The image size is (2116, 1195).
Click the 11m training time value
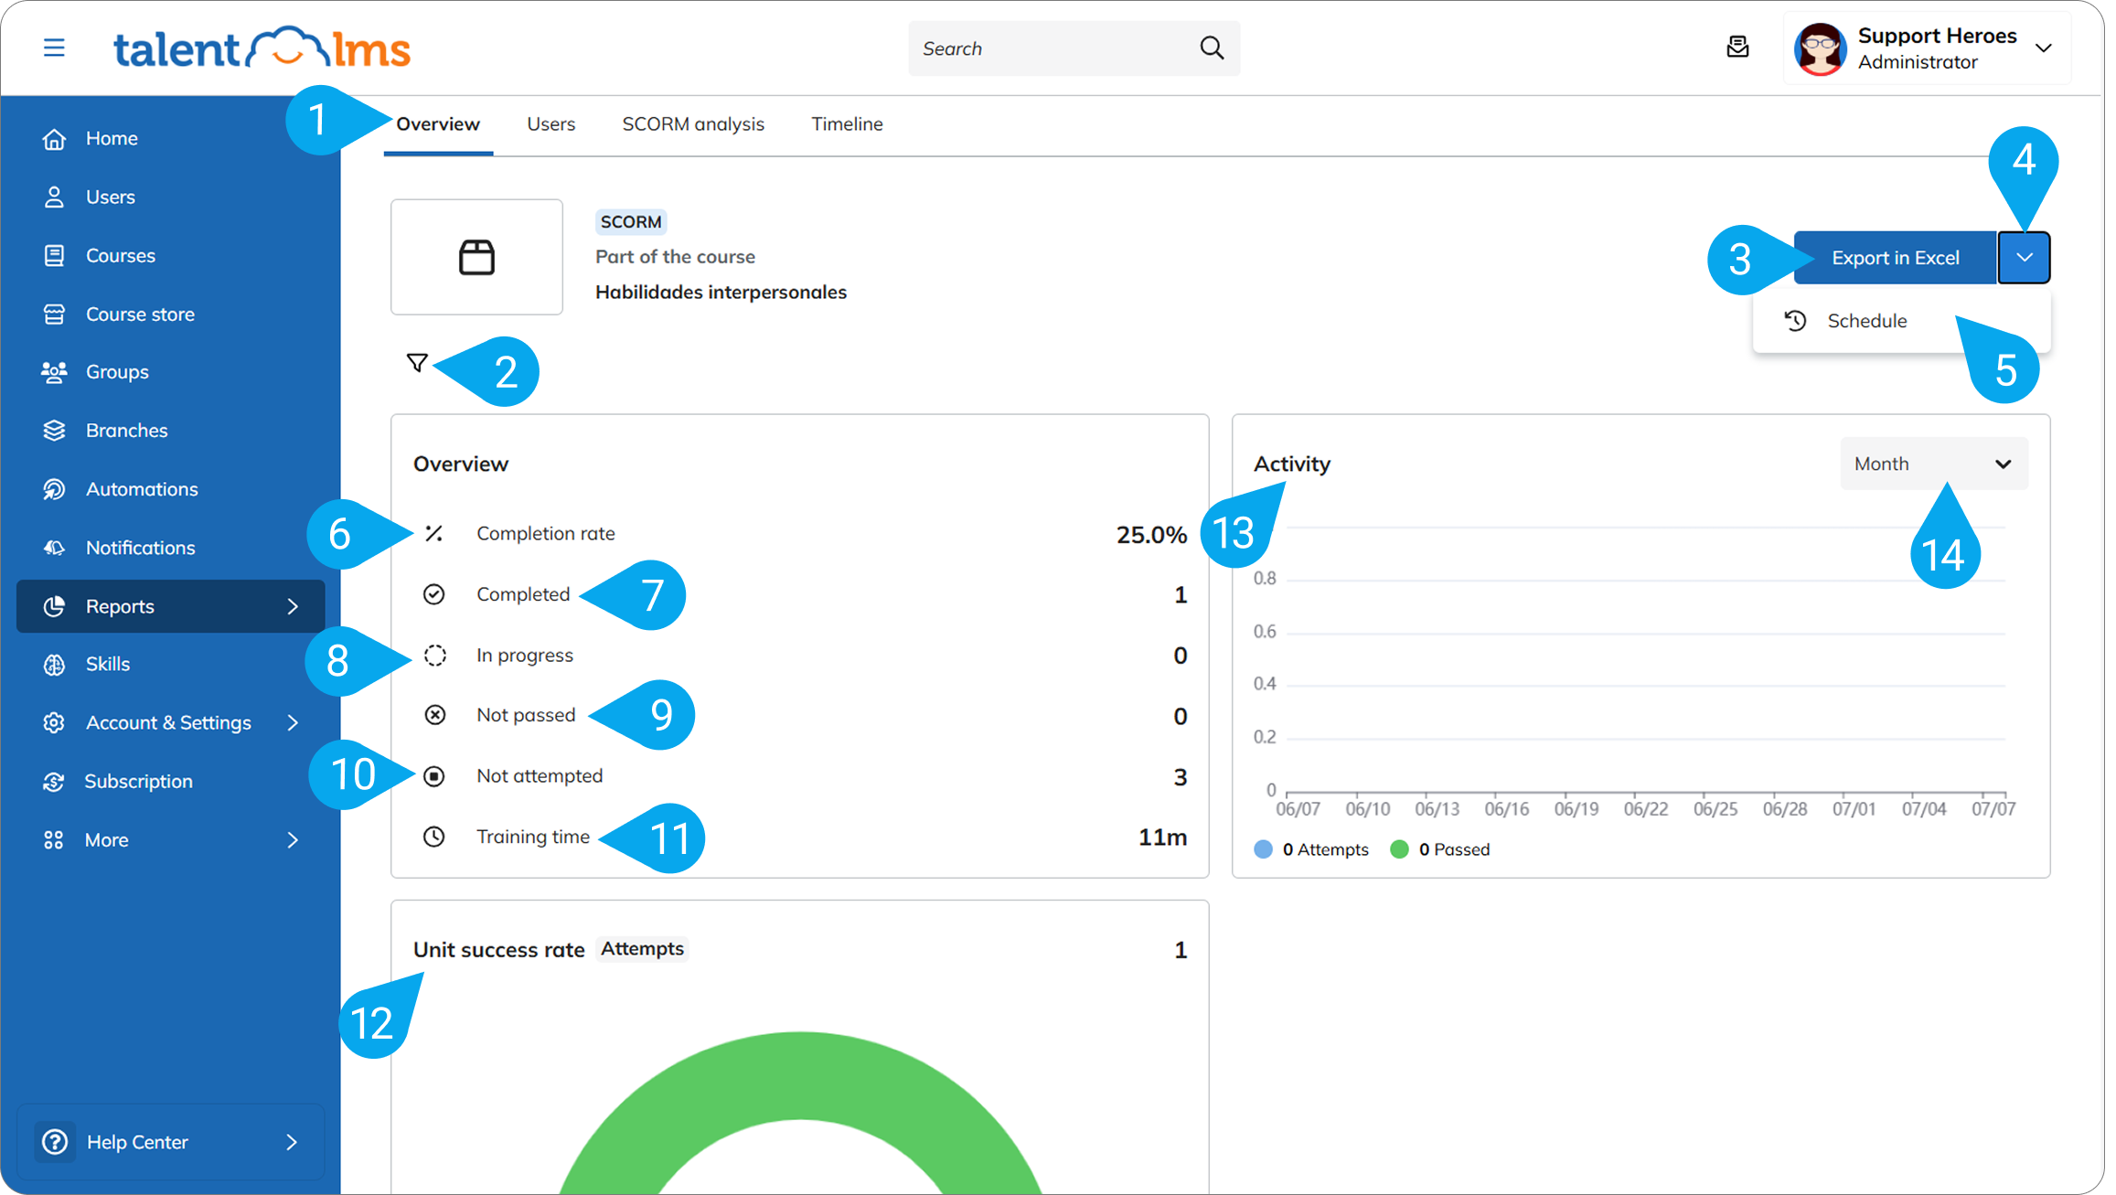pos(1162,838)
